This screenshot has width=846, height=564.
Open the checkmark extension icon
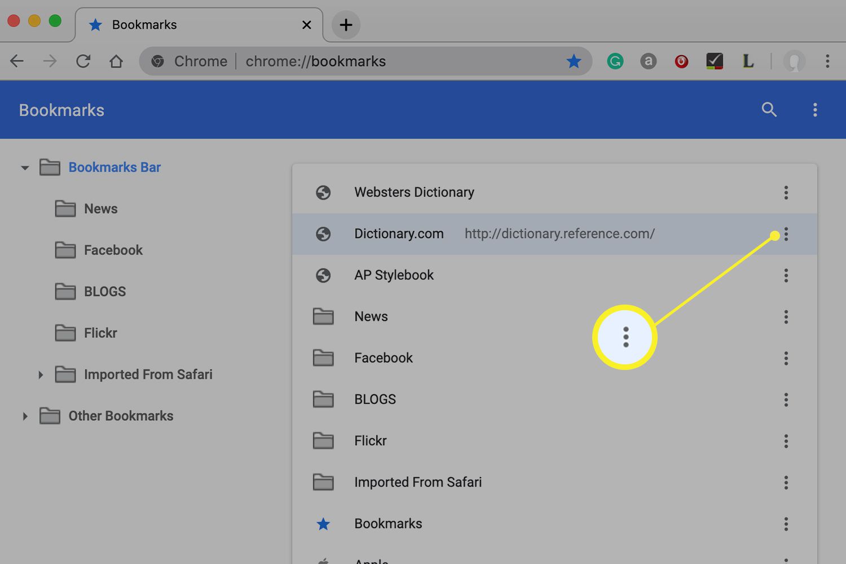pos(715,61)
